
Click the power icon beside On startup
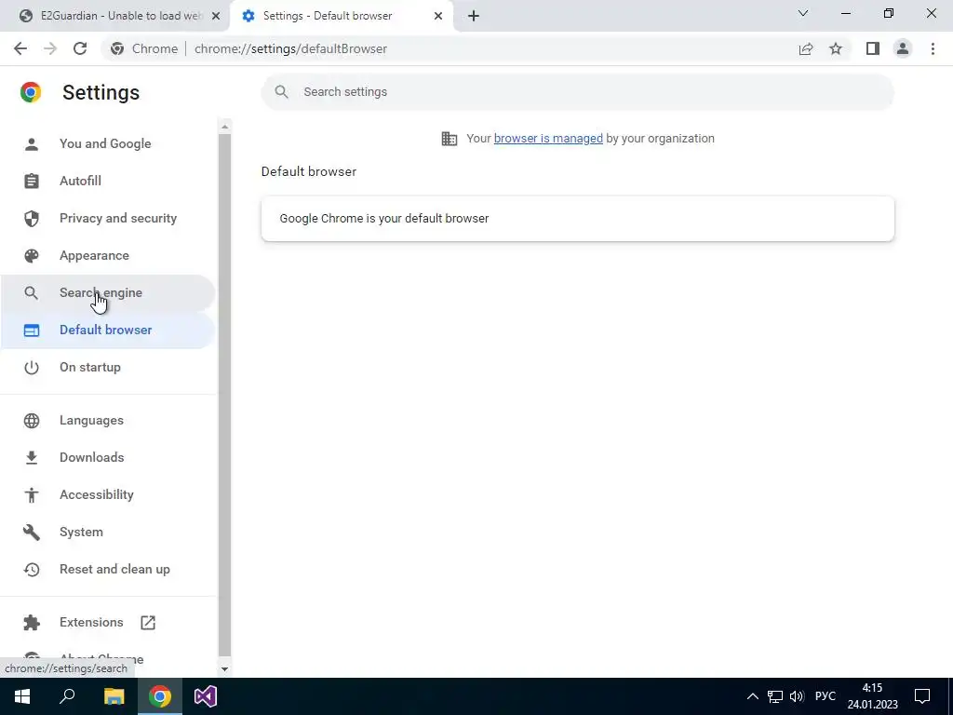coord(32,367)
